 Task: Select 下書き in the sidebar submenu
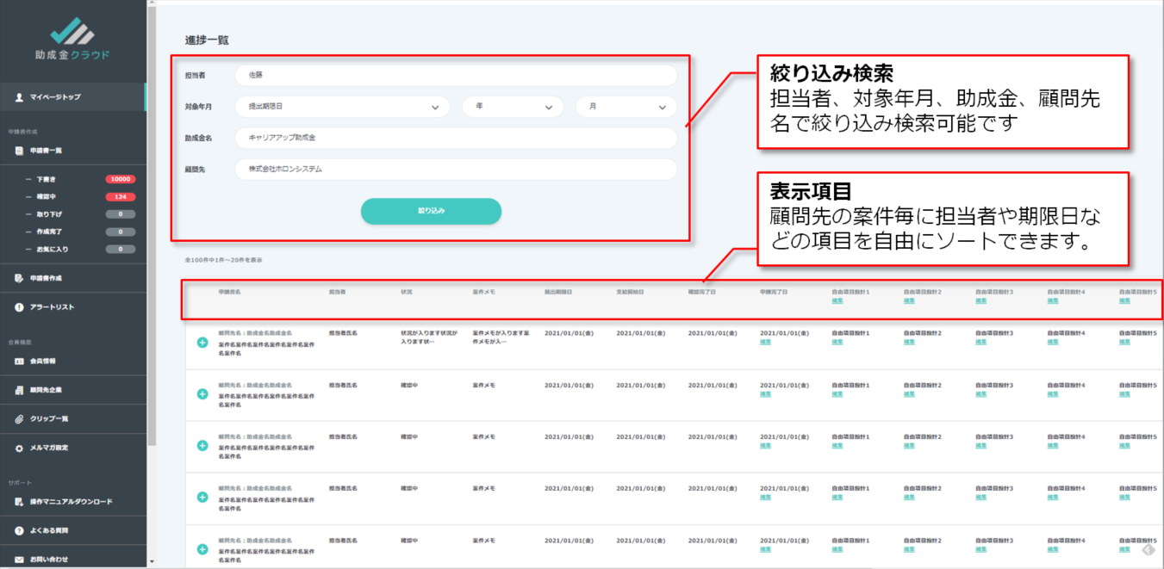point(46,179)
